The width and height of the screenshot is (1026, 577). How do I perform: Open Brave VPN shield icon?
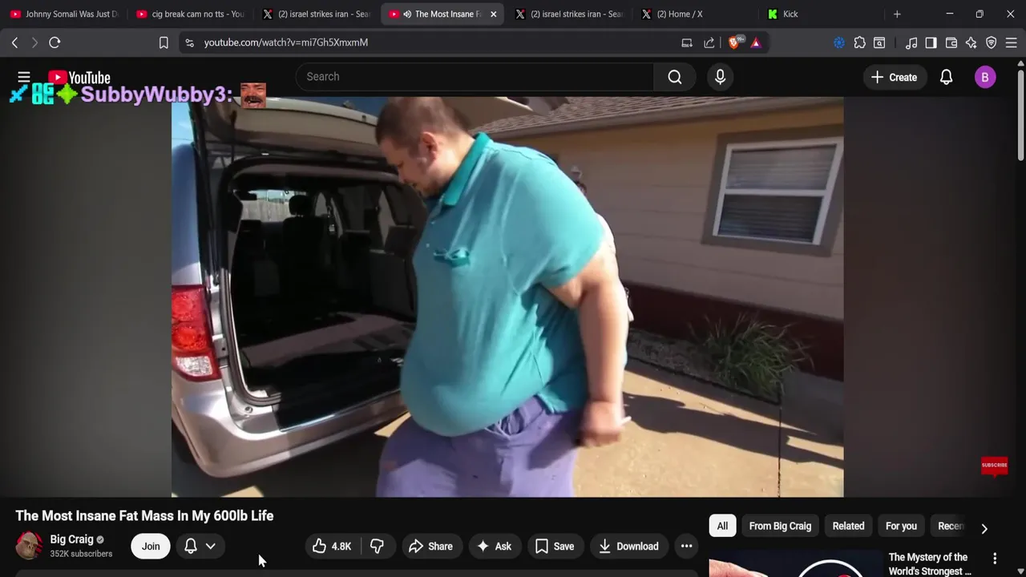click(992, 42)
